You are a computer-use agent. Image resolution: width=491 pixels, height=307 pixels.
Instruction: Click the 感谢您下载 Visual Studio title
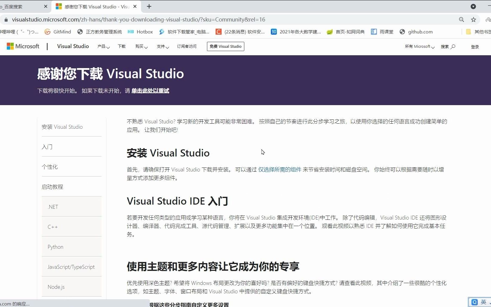coord(111,73)
